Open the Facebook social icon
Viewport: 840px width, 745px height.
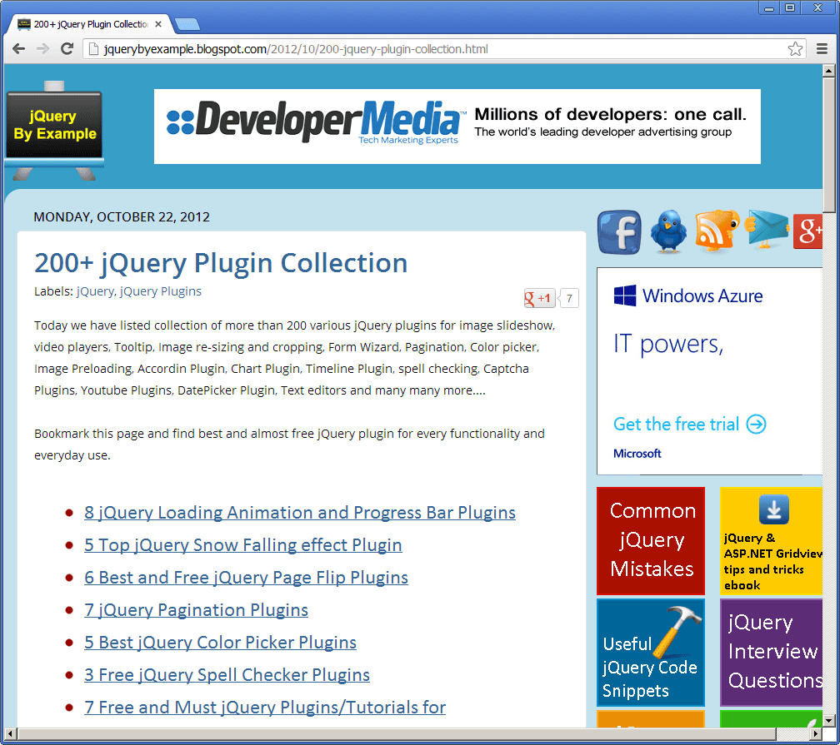(619, 232)
